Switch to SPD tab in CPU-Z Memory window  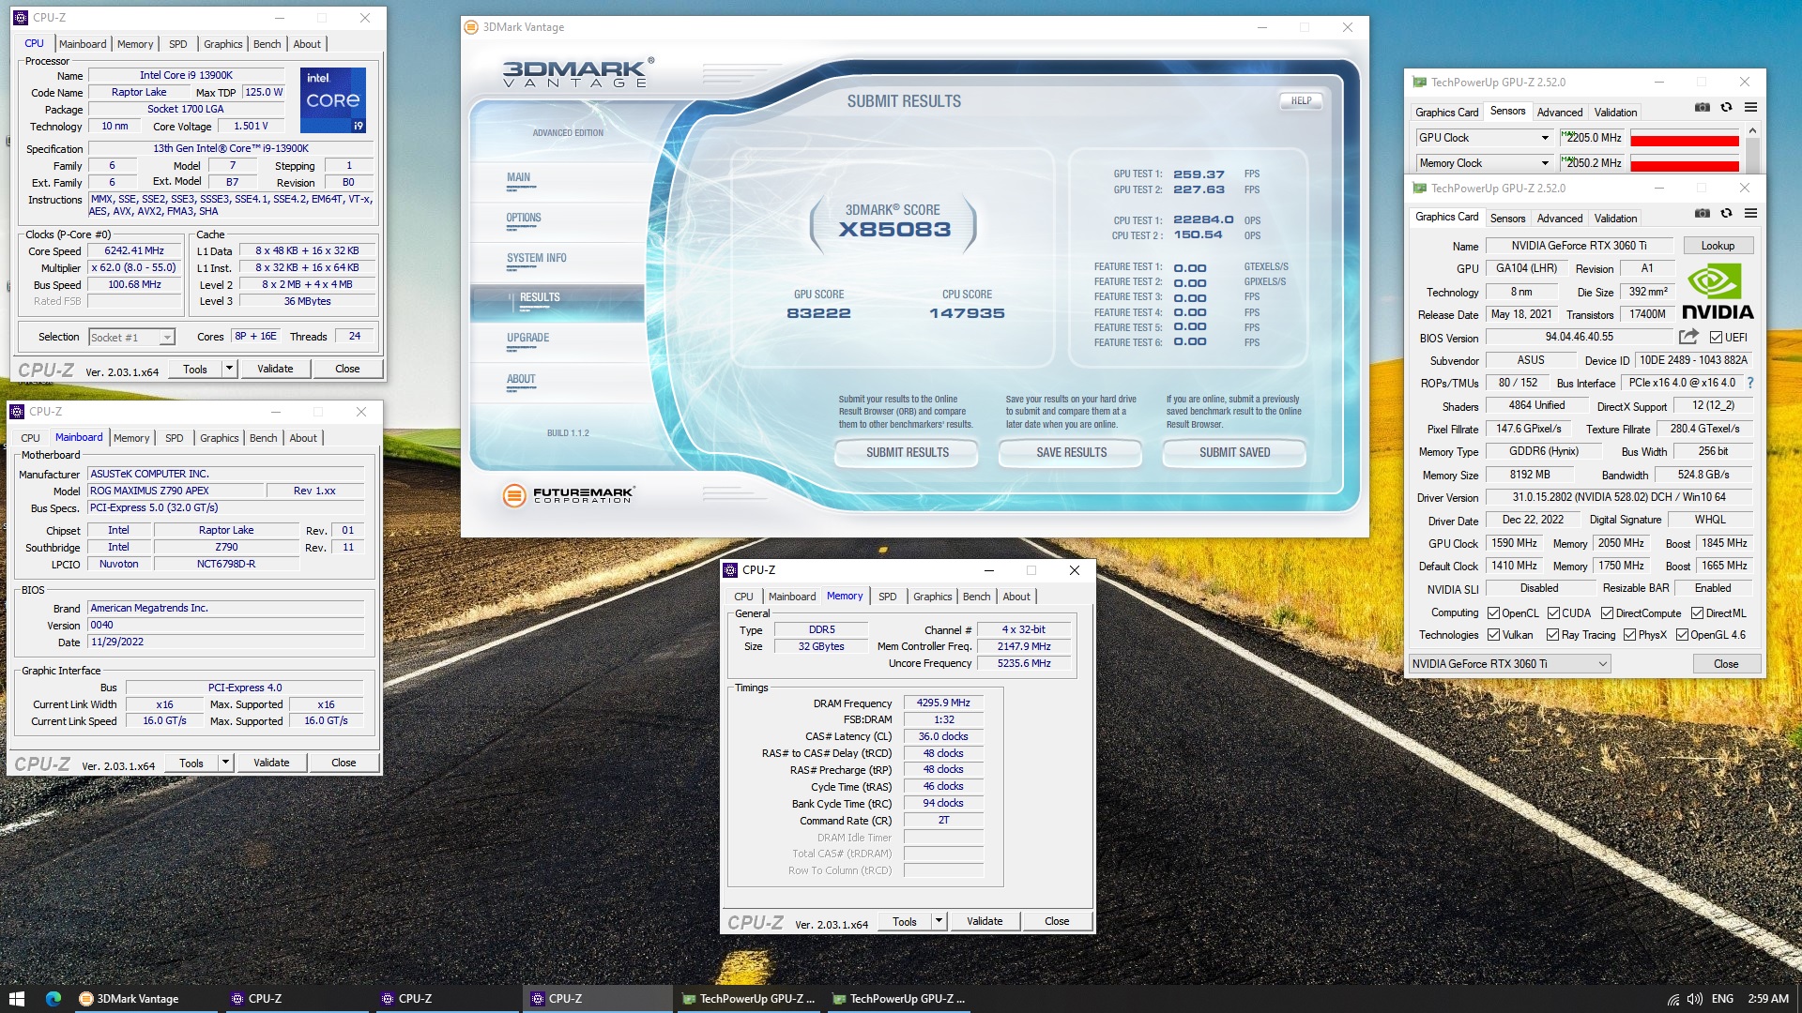coord(887,597)
